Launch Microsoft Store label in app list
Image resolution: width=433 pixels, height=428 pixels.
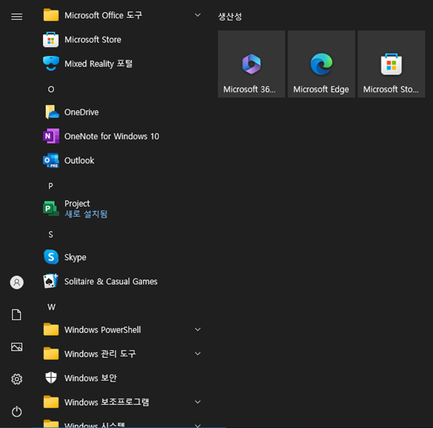[x=92, y=39]
